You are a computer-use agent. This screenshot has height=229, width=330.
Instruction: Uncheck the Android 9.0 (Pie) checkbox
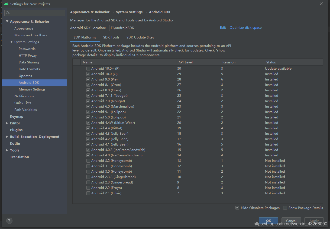88,79
